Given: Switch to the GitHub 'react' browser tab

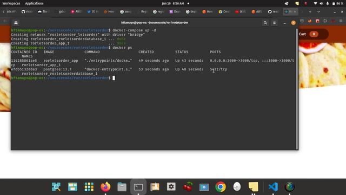Looking at the screenshot, I should (x=274, y=12).
